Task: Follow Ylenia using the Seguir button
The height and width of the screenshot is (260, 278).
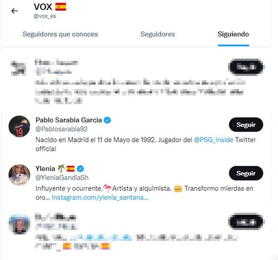Action: [246, 173]
